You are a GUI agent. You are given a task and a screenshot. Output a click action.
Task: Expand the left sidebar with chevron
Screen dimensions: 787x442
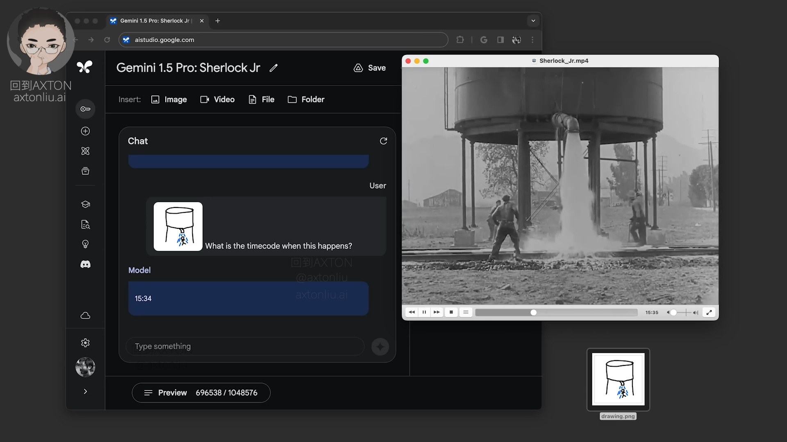pyautogui.click(x=85, y=392)
